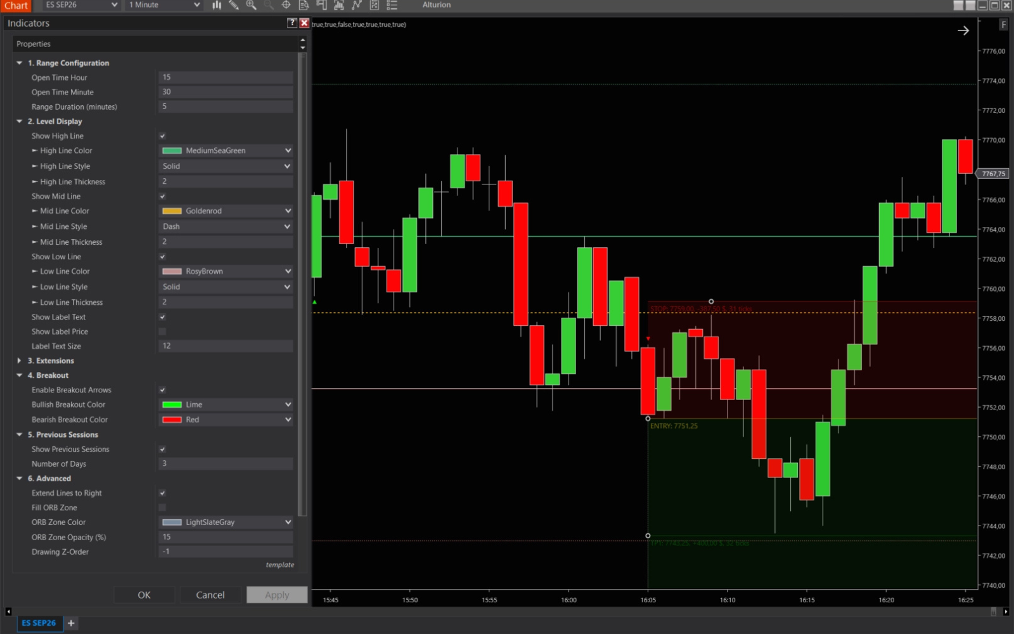Open the data box icon in toolbar
The image size is (1014, 634).
click(304, 5)
